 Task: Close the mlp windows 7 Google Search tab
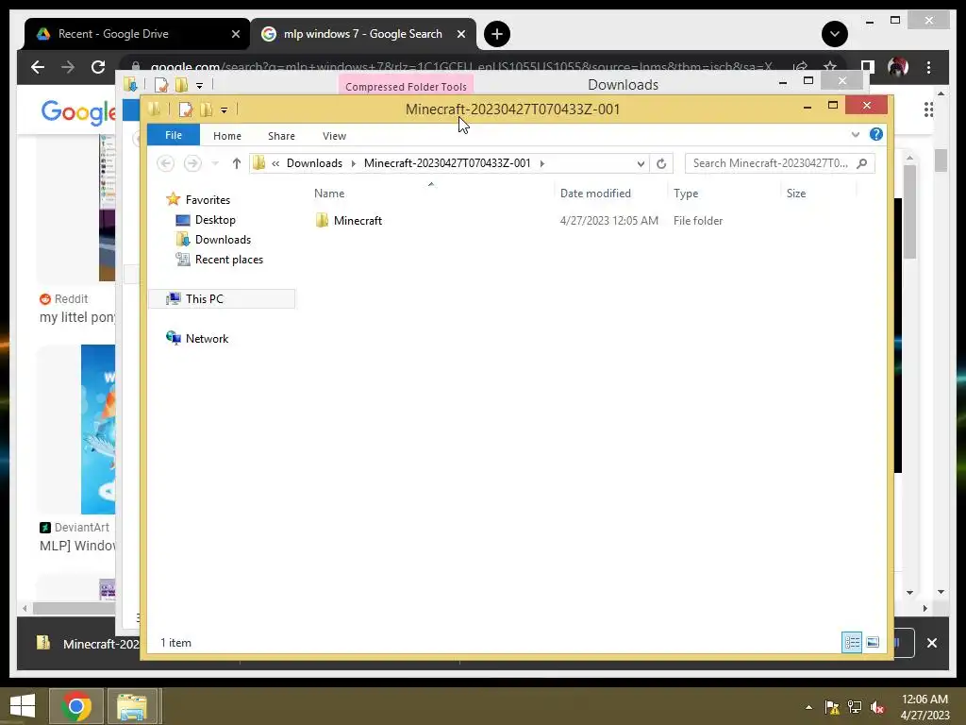pyautogui.click(x=460, y=34)
